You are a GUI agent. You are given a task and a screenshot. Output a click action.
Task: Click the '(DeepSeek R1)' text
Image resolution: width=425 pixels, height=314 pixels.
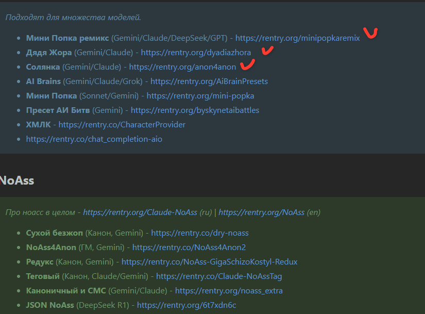coord(103,305)
